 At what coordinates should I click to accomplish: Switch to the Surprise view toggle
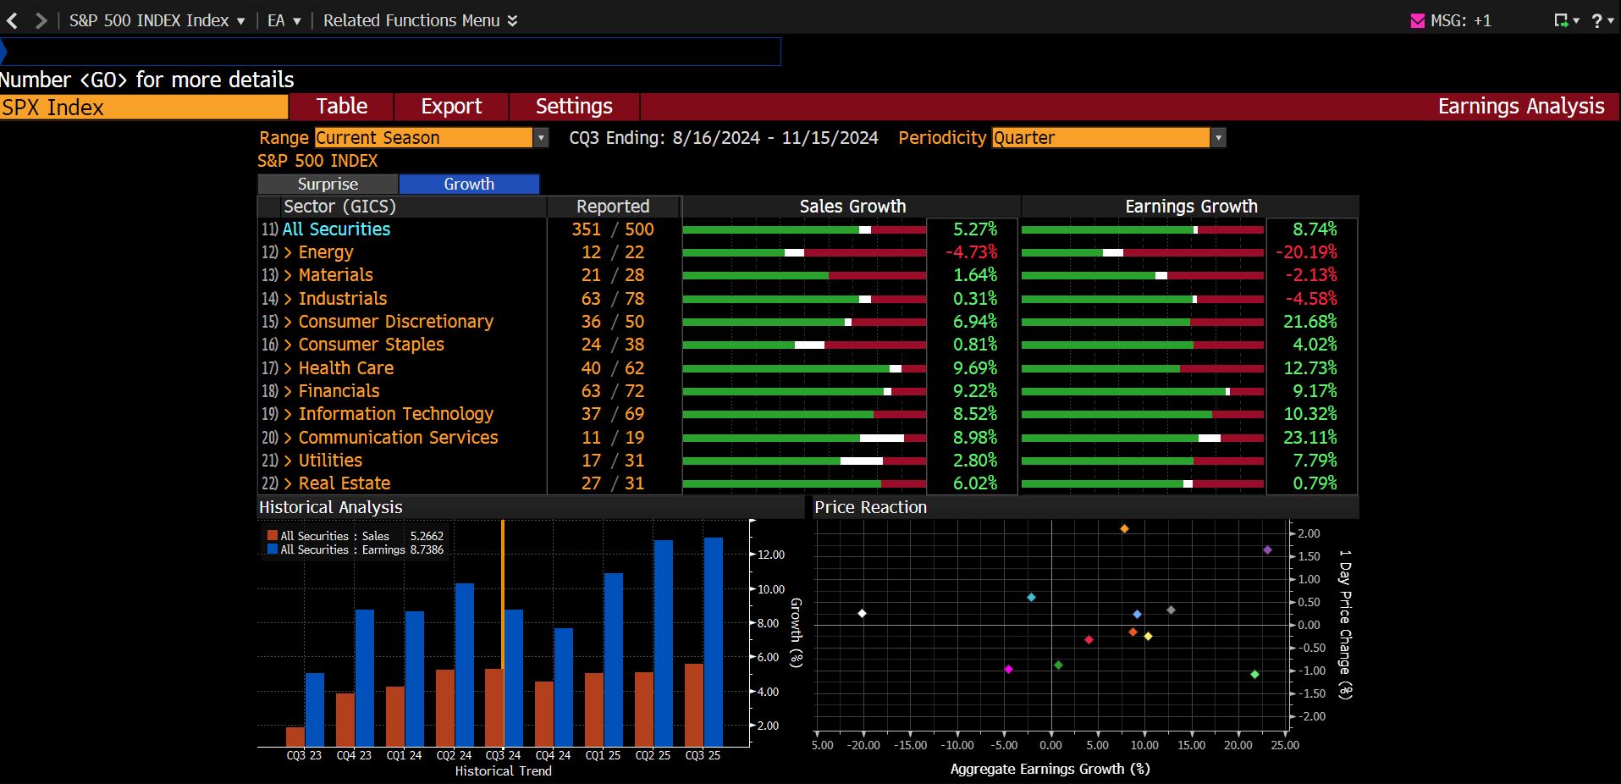328,184
